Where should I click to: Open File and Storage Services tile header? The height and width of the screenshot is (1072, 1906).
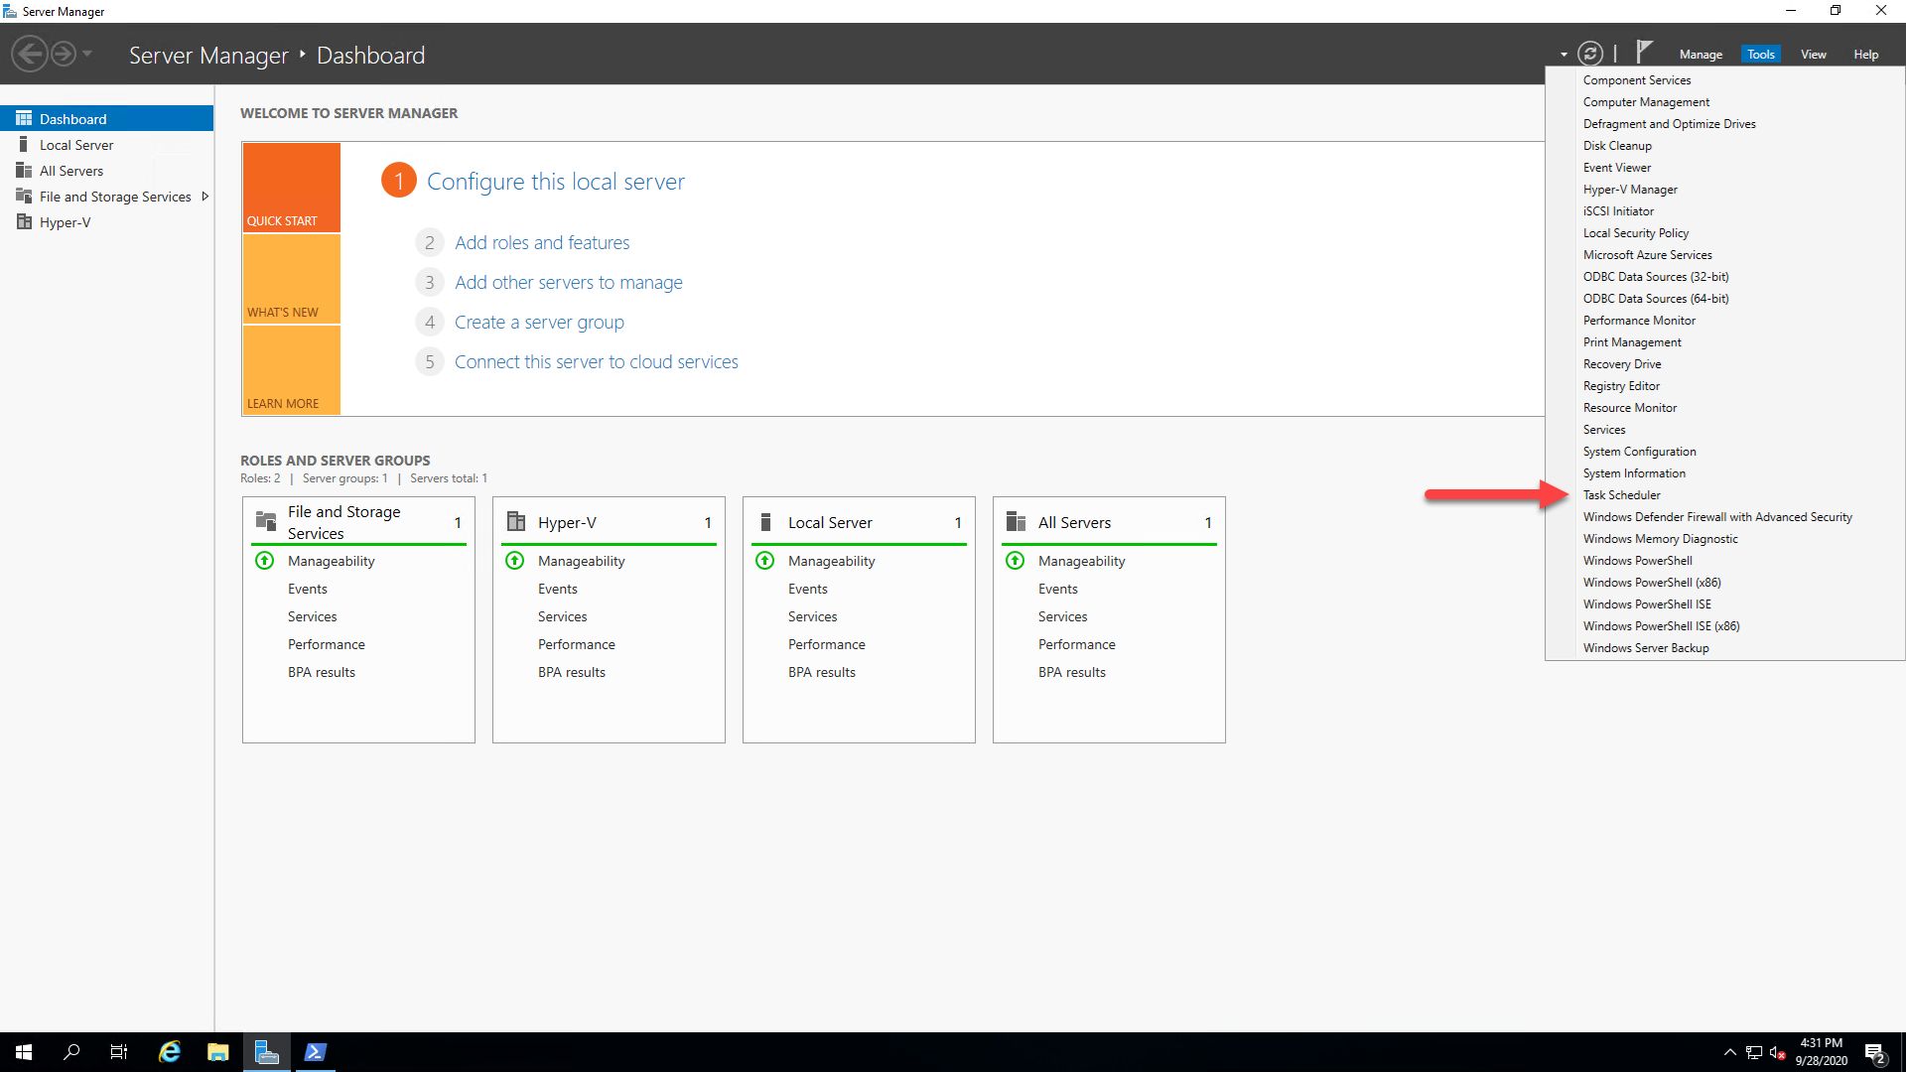[x=358, y=522]
